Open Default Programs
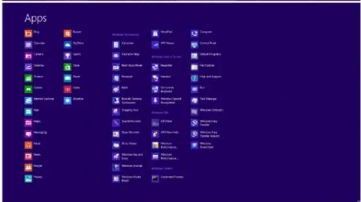 206,56
